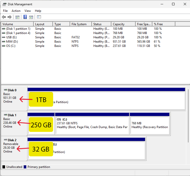The image size is (190, 176).
Task: Sort by the Layout column header
Action: click(43, 24)
